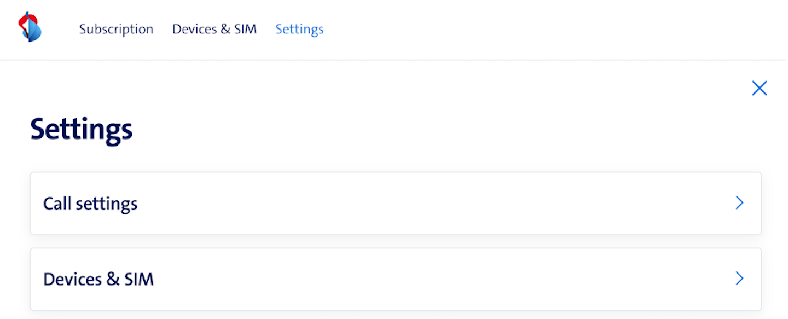Navigate to Subscription in the header menu
The width and height of the screenshot is (788, 319).
(x=116, y=29)
